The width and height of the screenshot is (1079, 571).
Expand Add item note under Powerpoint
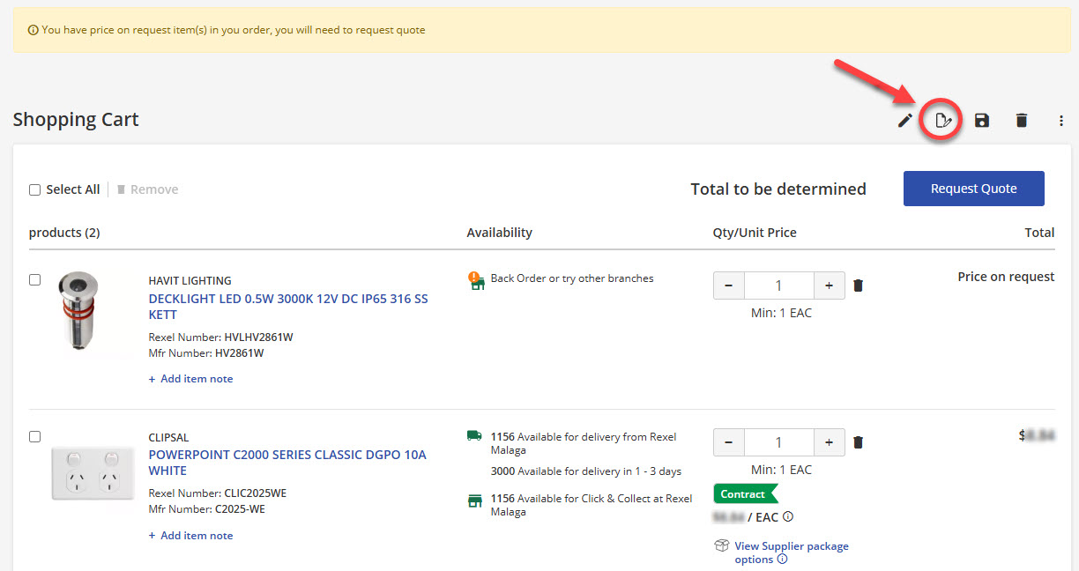[x=191, y=536]
